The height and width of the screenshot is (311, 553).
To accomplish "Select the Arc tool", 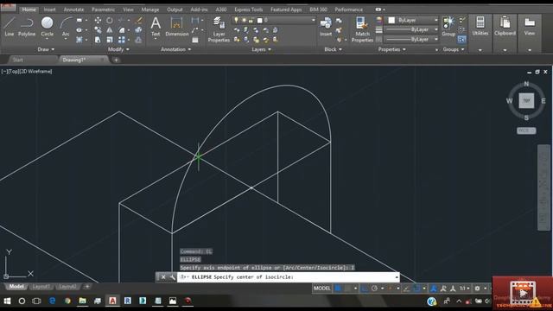I will [66, 27].
